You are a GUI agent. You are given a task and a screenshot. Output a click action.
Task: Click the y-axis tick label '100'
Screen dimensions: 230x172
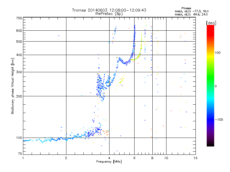coord(19,138)
